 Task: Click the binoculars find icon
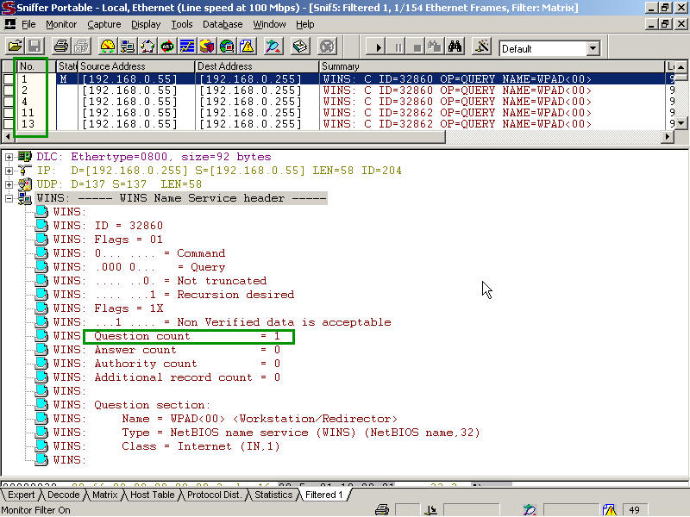(x=456, y=47)
